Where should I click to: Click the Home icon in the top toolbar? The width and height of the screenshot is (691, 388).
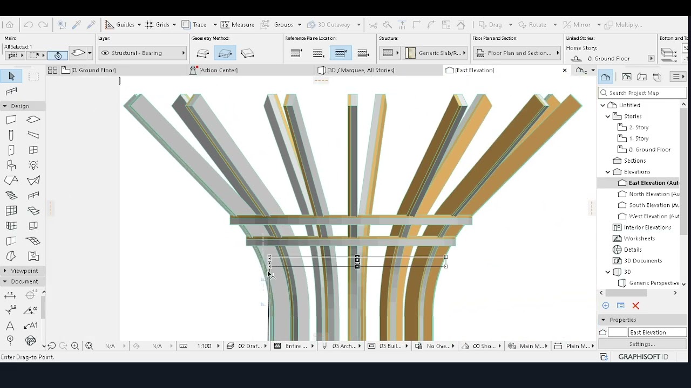[9, 25]
